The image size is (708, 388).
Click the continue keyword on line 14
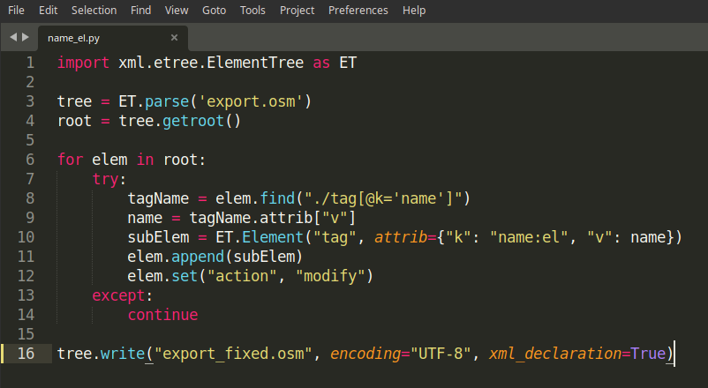point(163,315)
